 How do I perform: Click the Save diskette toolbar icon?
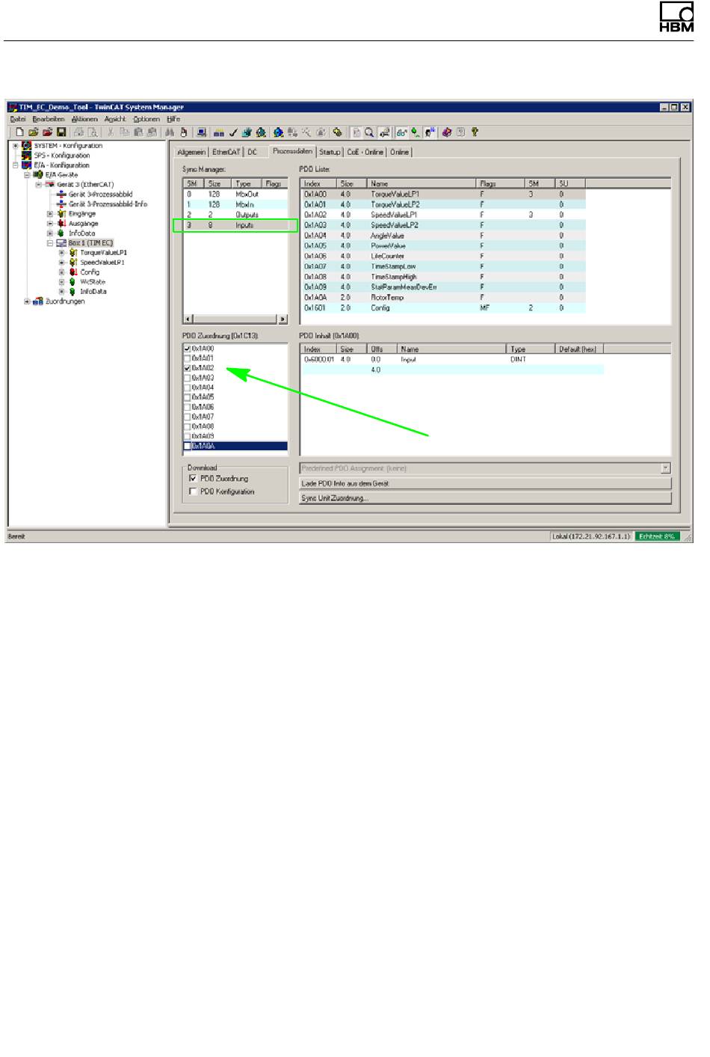tap(62, 132)
